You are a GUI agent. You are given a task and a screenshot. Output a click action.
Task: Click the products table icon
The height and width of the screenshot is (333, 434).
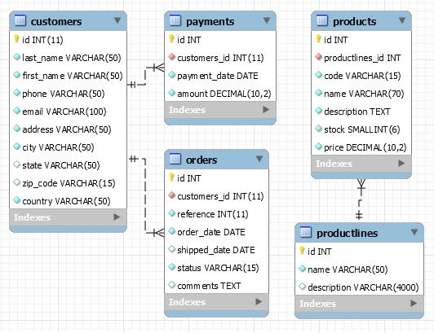pos(322,20)
